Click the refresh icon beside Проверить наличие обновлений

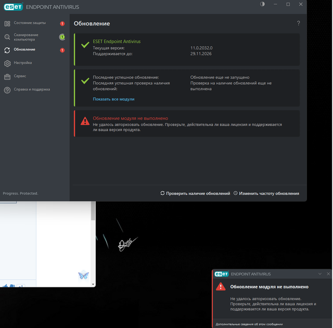[x=162, y=193]
